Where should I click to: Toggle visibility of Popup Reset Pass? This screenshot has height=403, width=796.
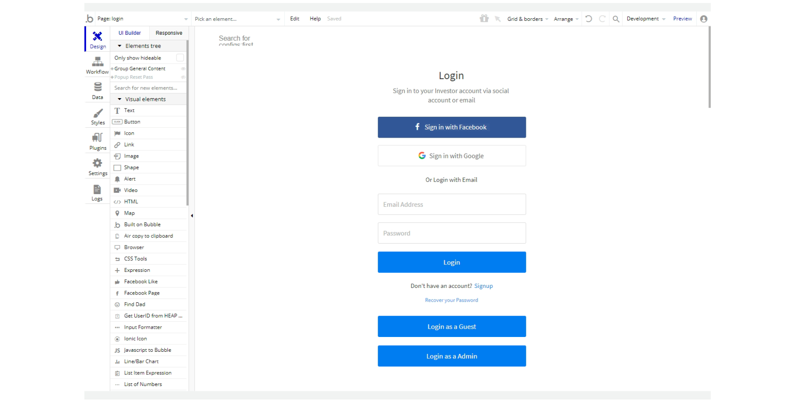point(183,77)
